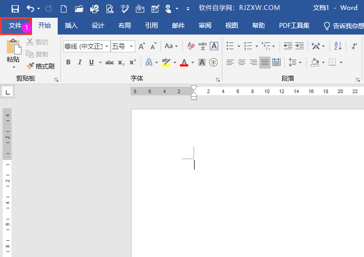The height and width of the screenshot is (257, 364).
Task: Apply yellow text highlight color
Action: (x=166, y=62)
